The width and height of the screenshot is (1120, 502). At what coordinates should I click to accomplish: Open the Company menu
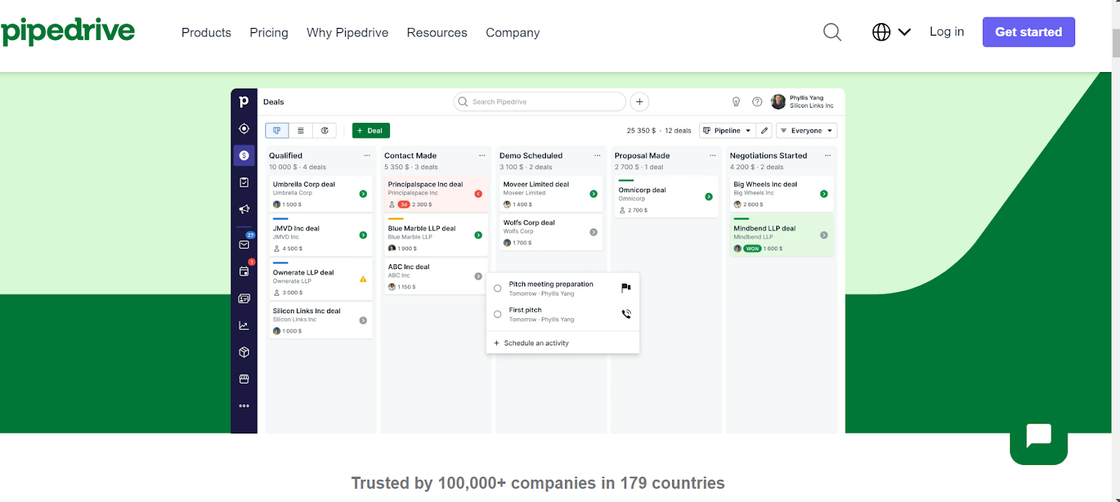coord(512,33)
